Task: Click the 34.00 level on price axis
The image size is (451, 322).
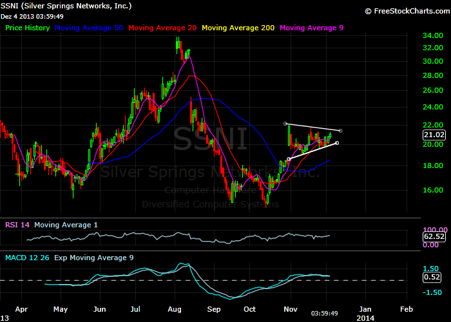Action: pos(431,36)
